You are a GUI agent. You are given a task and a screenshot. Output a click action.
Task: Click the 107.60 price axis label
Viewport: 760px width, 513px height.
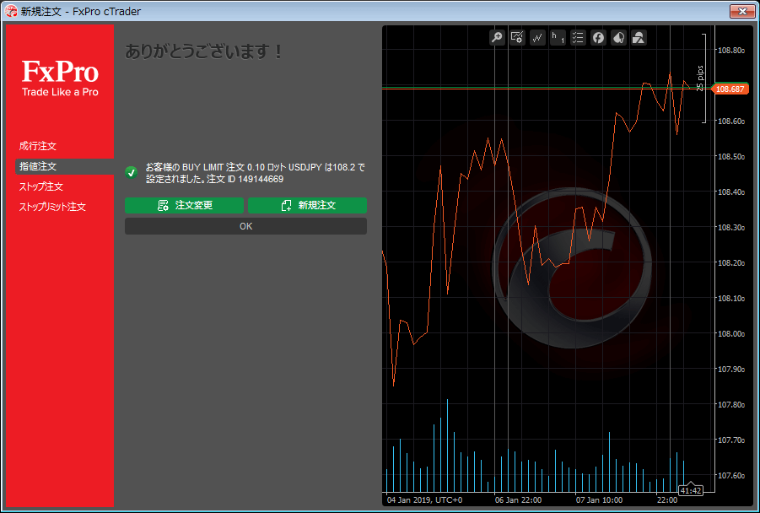coord(731,476)
